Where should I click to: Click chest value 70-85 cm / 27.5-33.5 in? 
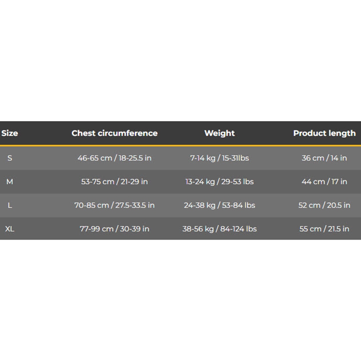click(114, 205)
